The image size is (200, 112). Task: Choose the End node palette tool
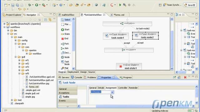pos(65,39)
